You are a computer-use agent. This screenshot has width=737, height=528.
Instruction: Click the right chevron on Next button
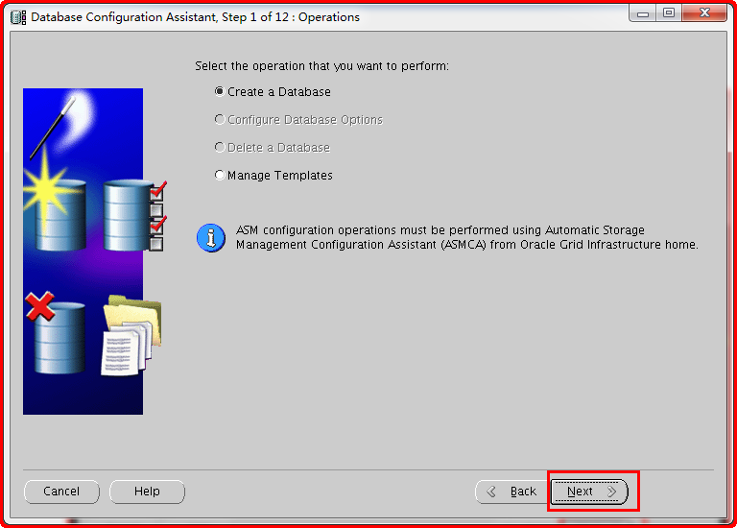click(x=611, y=492)
